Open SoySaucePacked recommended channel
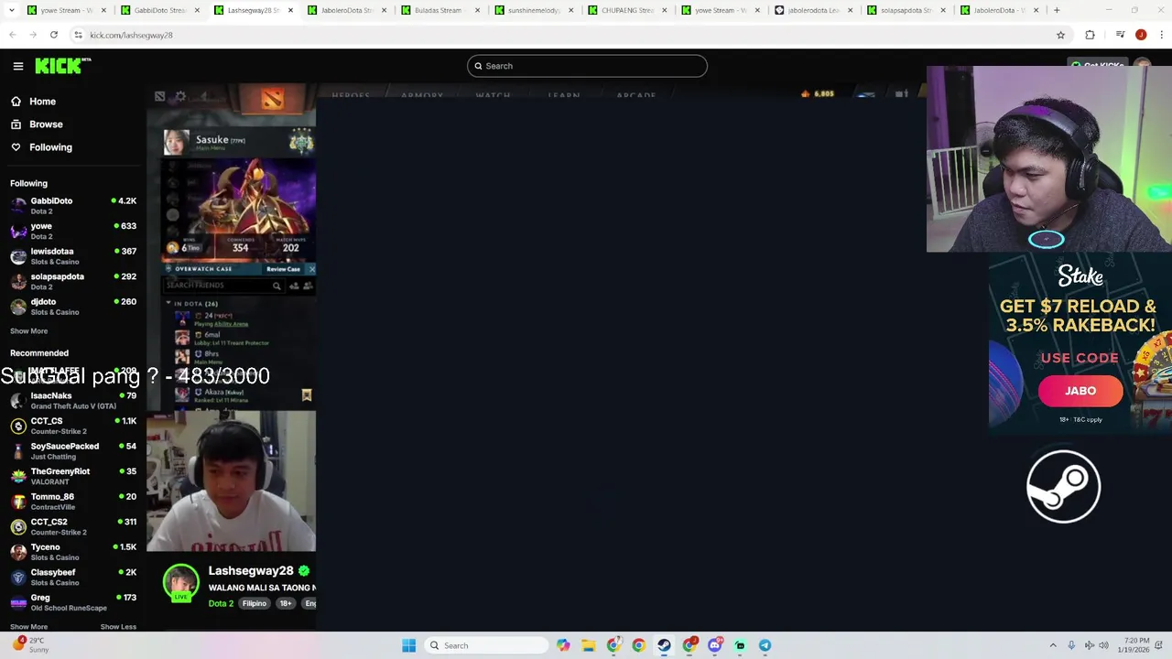 coord(73,451)
